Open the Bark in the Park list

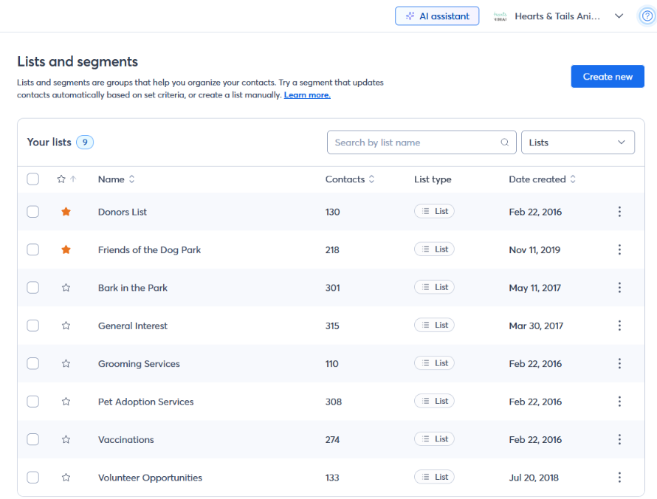[132, 287]
